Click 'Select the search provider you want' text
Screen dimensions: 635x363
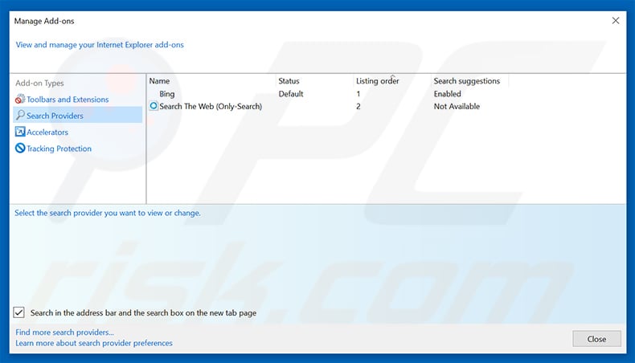pos(108,213)
